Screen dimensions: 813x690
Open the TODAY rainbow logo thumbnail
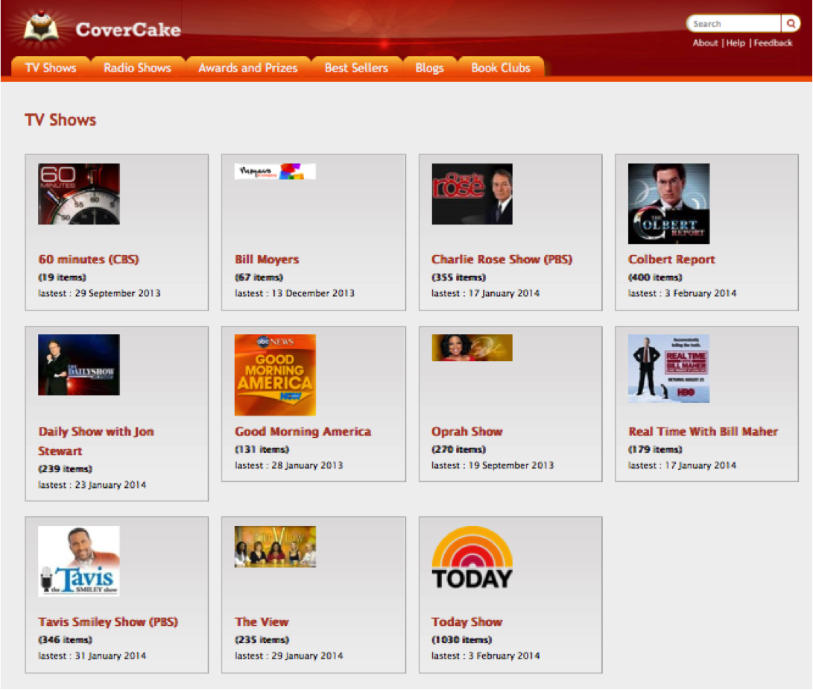pos(472,557)
